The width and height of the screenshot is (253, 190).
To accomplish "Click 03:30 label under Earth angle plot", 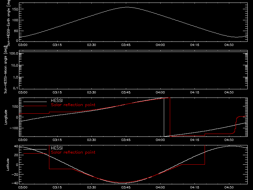I will click(91, 45).
